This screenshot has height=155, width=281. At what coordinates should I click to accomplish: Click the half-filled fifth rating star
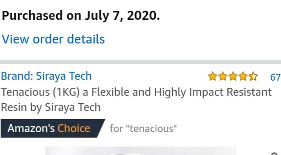253,76
